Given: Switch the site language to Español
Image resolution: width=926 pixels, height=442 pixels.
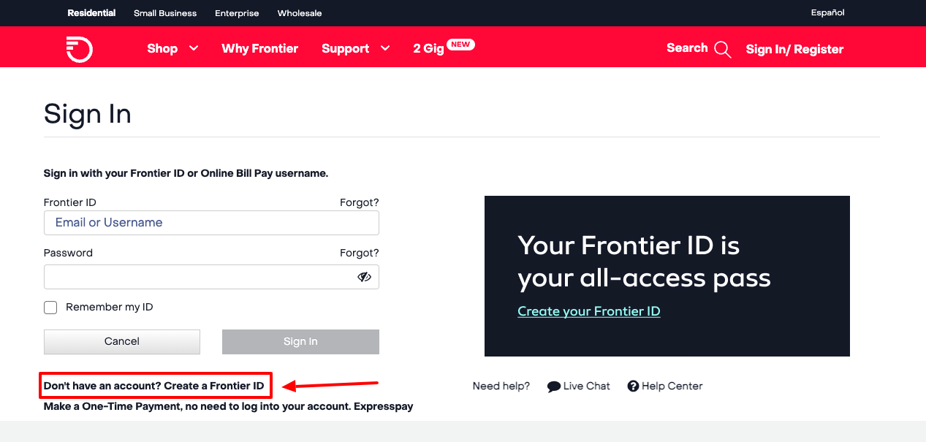Looking at the screenshot, I should [x=827, y=12].
